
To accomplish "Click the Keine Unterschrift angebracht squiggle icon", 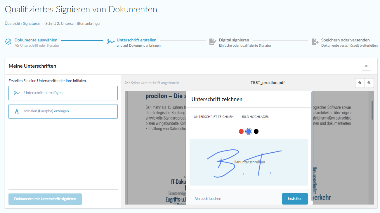I will (127, 83).
